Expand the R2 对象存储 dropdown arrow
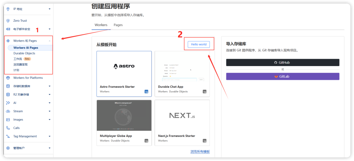354x161 pixels. pos(50,95)
